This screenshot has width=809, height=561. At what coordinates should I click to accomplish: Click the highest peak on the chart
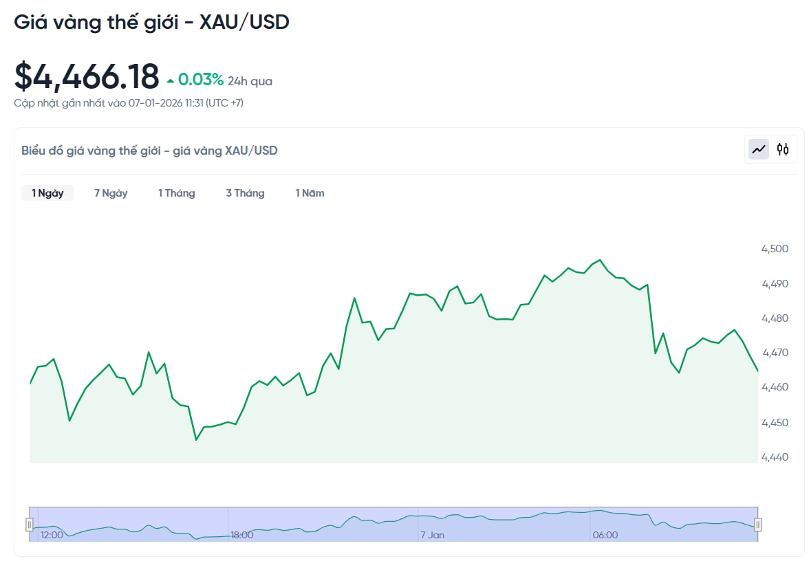(x=600, y=260)
